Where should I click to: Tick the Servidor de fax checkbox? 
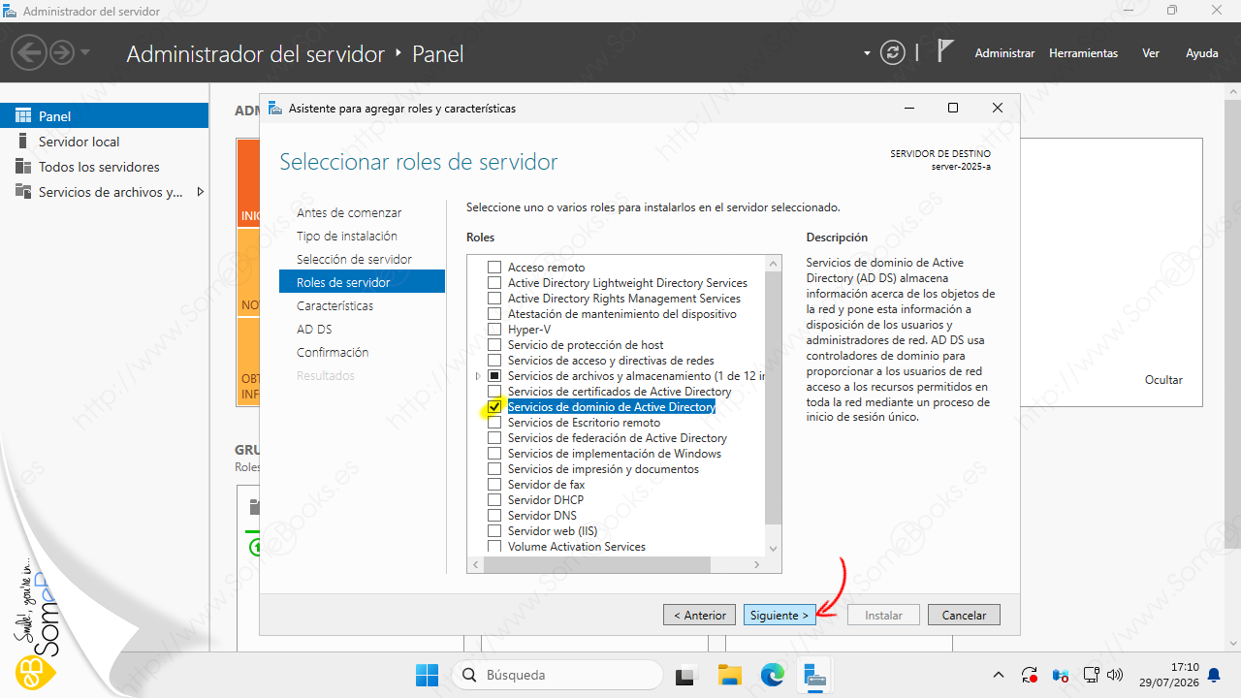coord(494,485)
